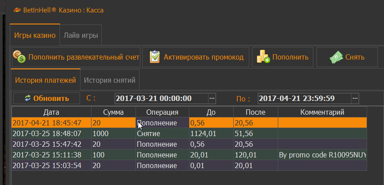Select row dated 2017-03-25 18:48:07
Image resolution: width=384 pixels, height=185 pixels.
point(189,133)
